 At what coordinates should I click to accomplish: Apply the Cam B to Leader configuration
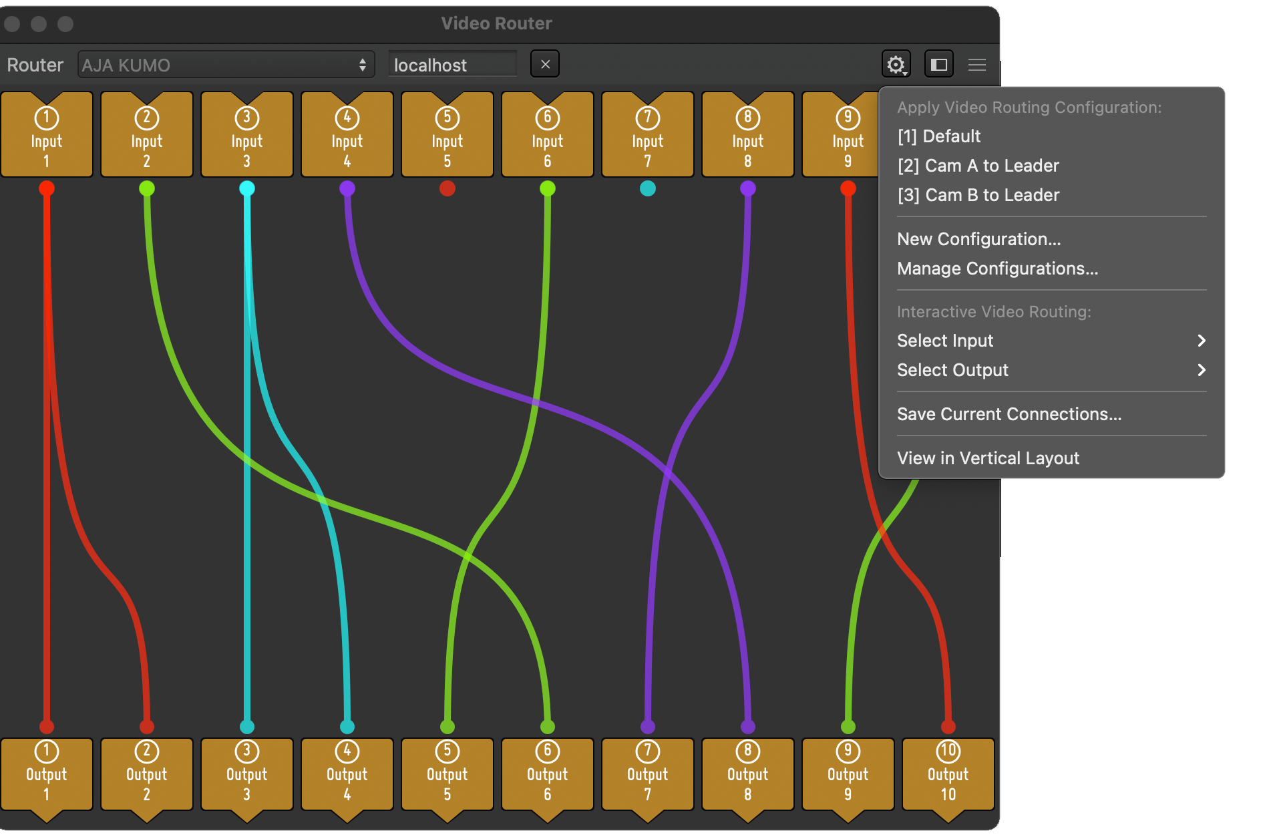point(978,195)
